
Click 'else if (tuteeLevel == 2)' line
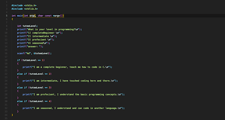pos(34,74)
